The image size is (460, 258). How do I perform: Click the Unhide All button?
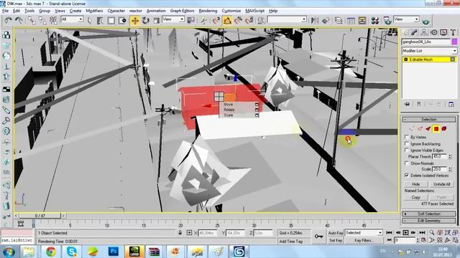click(x=441, y=184)
